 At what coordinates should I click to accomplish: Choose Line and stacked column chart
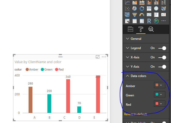[149, 2]
